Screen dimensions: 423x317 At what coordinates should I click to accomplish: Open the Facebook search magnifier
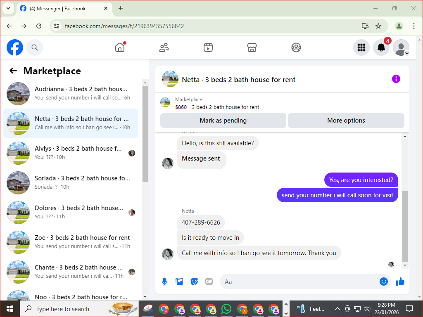point(35,47)
